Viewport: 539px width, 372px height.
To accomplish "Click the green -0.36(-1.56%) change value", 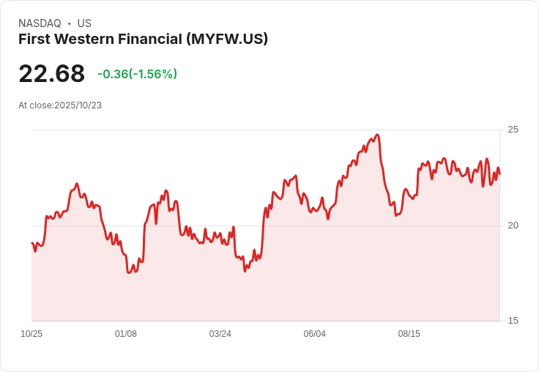I will 137,74.
